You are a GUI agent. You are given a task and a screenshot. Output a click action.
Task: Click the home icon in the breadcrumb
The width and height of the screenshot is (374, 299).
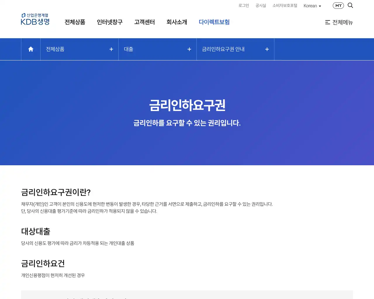coord(30,49)
